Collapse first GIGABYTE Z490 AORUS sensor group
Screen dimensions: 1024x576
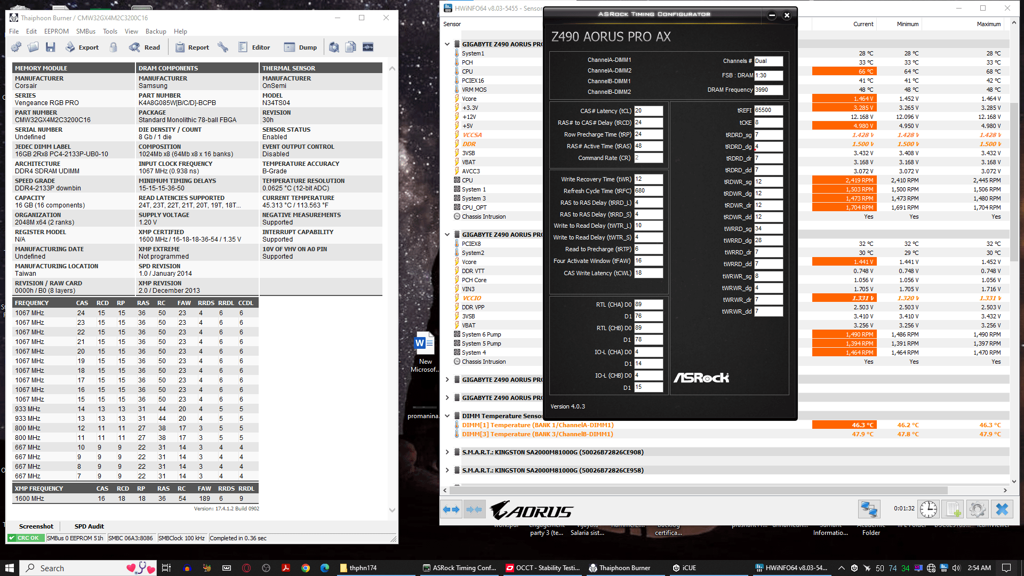pyautogui.click(x=447, y=44)
